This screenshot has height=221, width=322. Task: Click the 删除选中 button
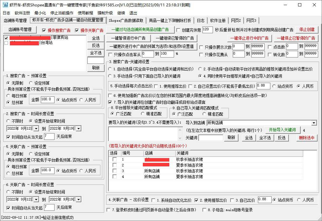click(x=307, y=138)
